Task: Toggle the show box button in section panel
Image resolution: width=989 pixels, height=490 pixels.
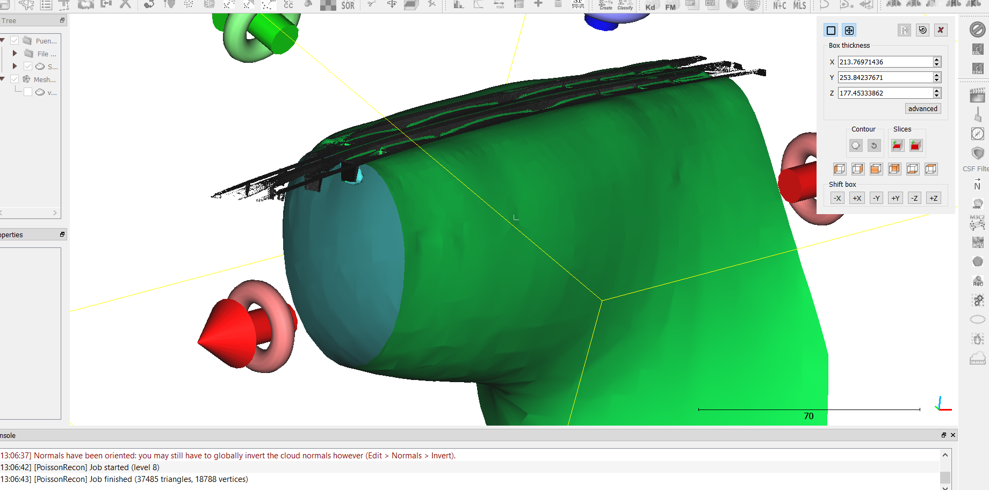Action: (x=831, y=31)
